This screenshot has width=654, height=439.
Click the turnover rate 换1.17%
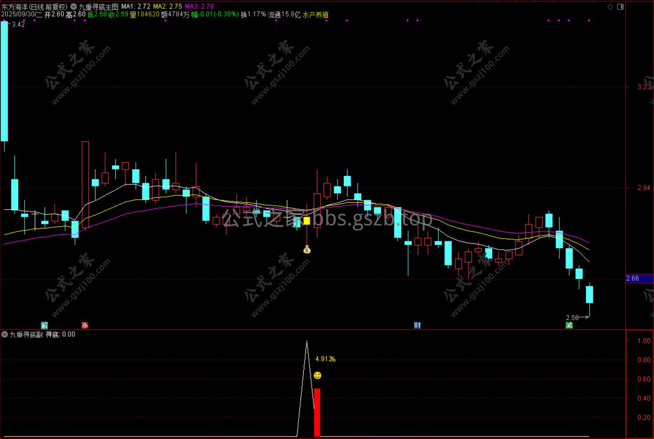point(253,14)
